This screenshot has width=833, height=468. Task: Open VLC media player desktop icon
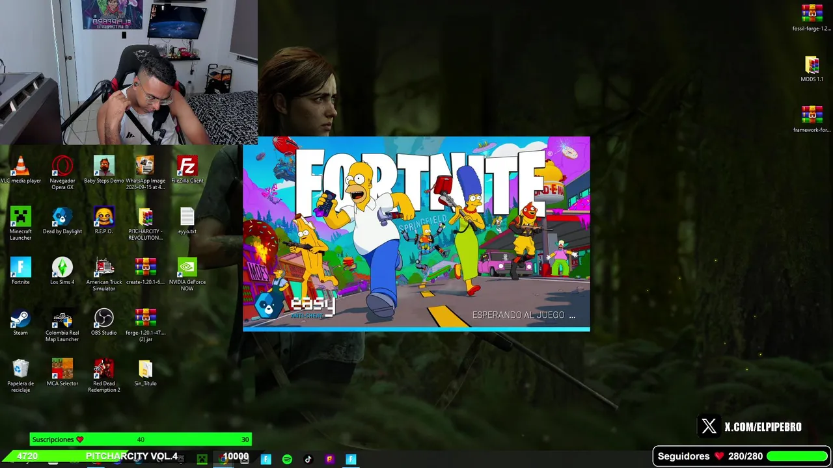click(20, 170)
